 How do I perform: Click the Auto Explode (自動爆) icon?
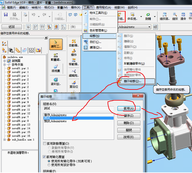pos(74,43)
